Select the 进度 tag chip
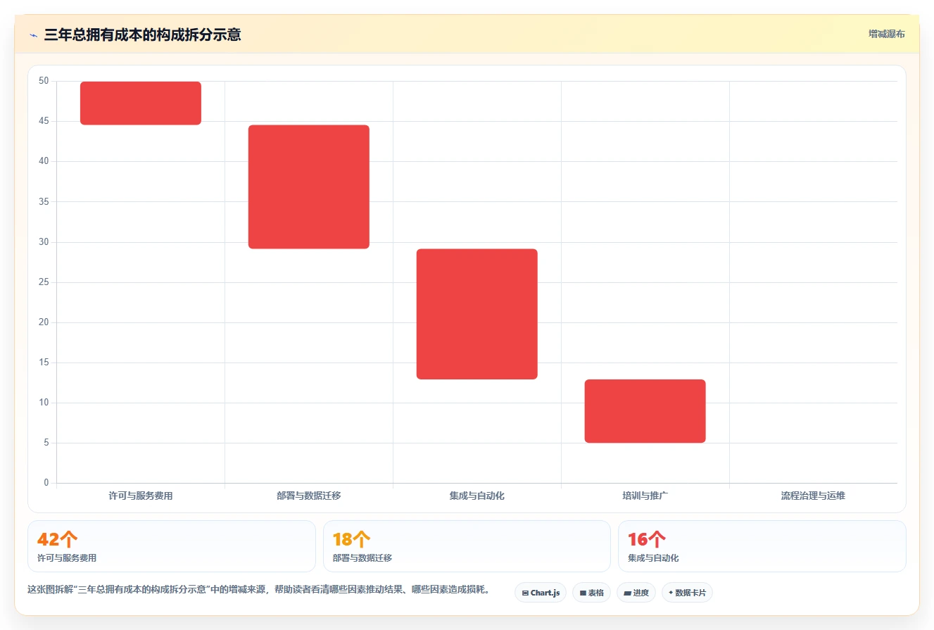This screenshot has width=934, height=630. (636, 593)
